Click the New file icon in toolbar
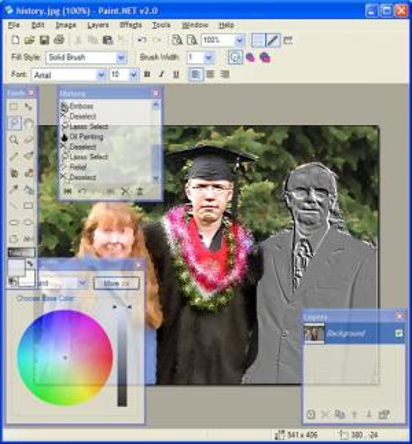 [16, 40]
